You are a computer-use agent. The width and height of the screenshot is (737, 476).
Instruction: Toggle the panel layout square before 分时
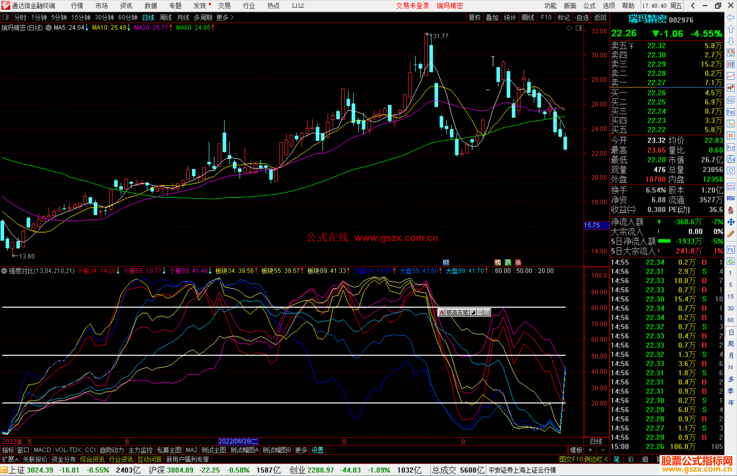click(x=6, y=17)
